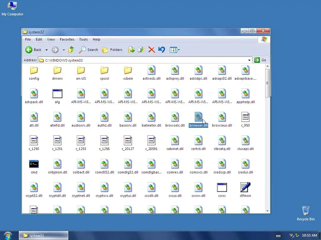Select the browseui.dll file icon

pos(222,117)
